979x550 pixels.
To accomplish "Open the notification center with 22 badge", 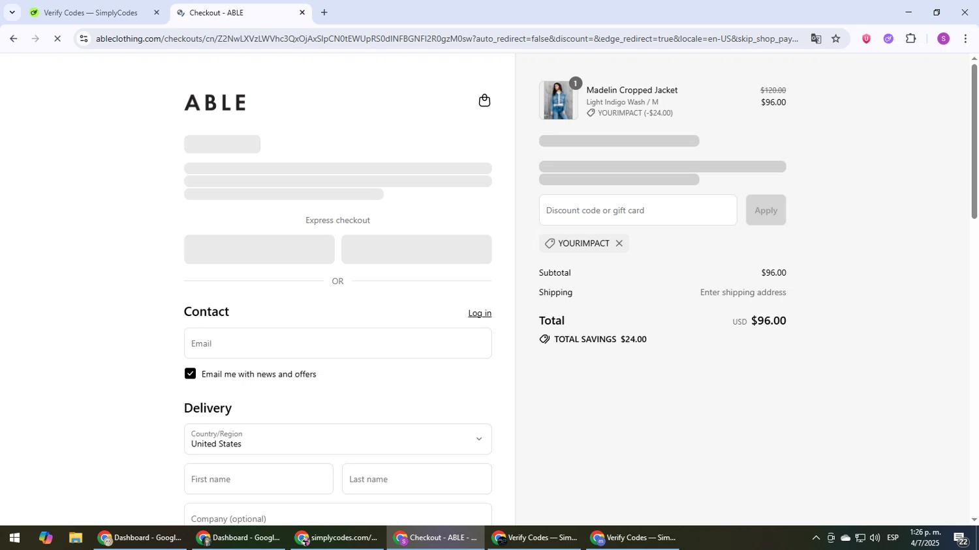I will (961, 539).
